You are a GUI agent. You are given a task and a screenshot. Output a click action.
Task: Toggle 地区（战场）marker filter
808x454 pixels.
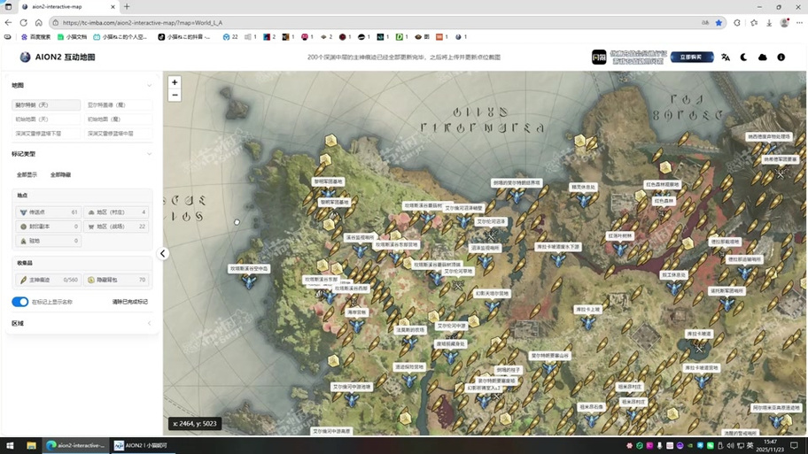pos(116,227)
